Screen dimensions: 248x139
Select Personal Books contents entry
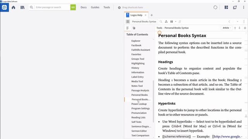point(139,95)
